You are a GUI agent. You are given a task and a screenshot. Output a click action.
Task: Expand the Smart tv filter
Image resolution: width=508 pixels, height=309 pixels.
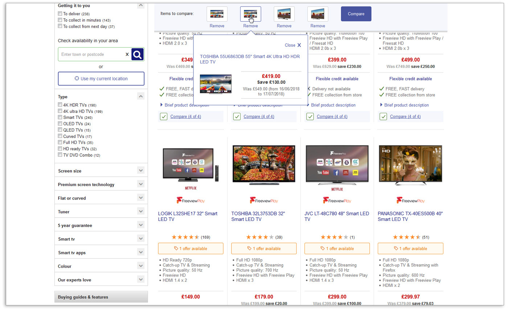[x=141, y=238]
